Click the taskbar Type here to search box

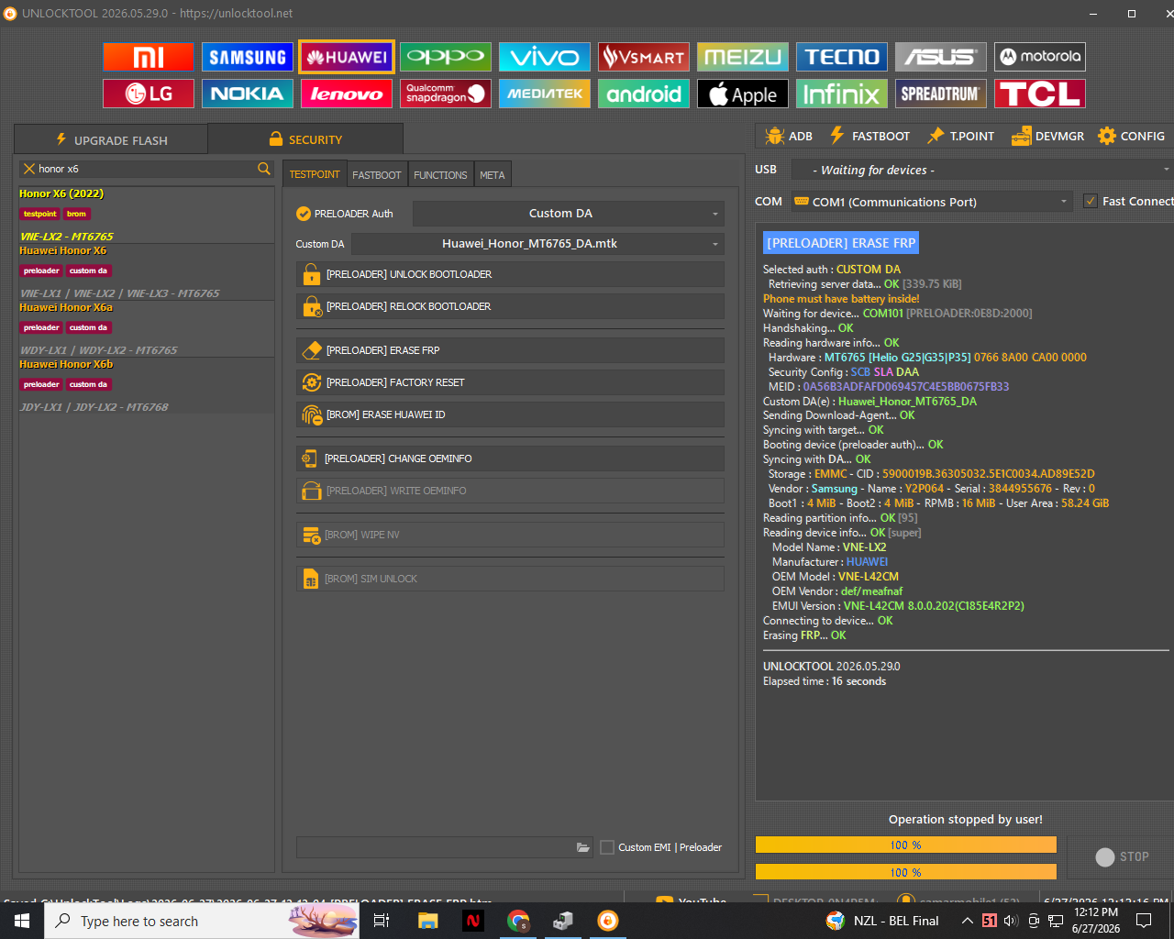202,921
